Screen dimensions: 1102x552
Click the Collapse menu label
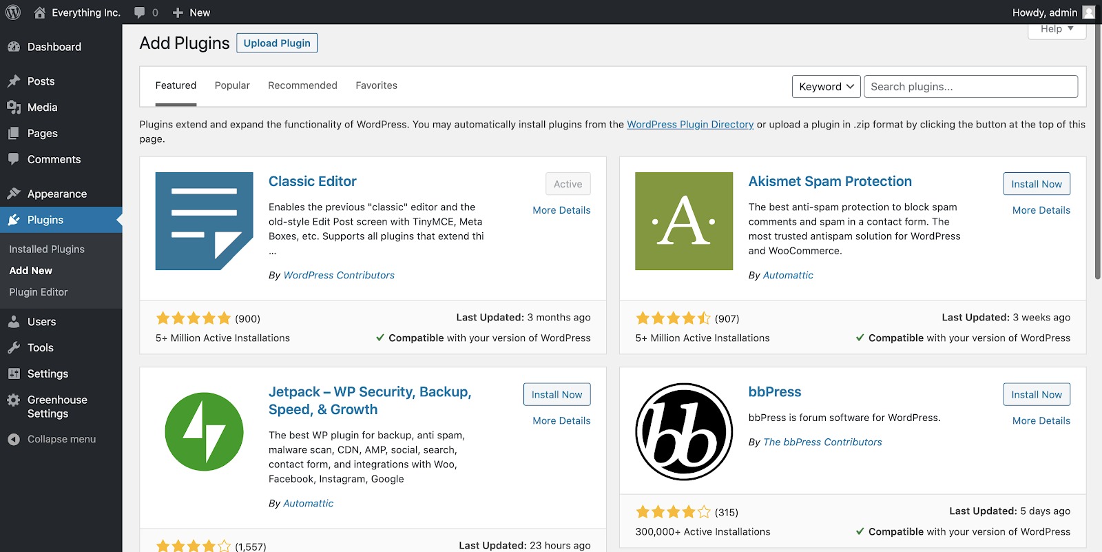(x=61, y=439)
